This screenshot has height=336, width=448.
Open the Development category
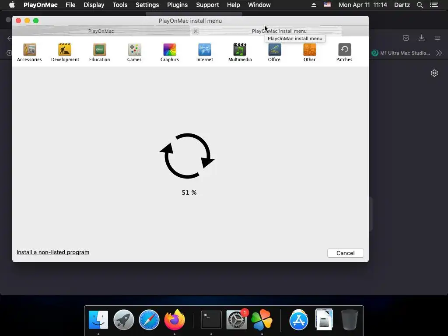(x=65, y=52)
